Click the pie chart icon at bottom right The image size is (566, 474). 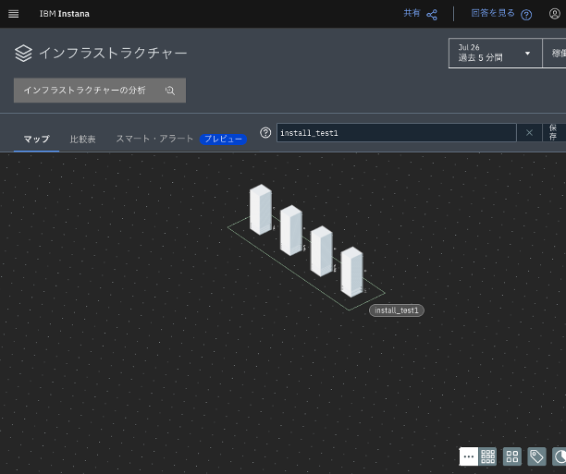(559, 456)
